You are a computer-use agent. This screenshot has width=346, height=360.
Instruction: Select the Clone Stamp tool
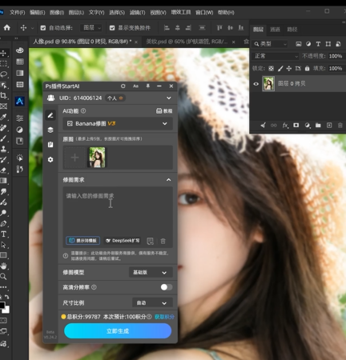3,149
